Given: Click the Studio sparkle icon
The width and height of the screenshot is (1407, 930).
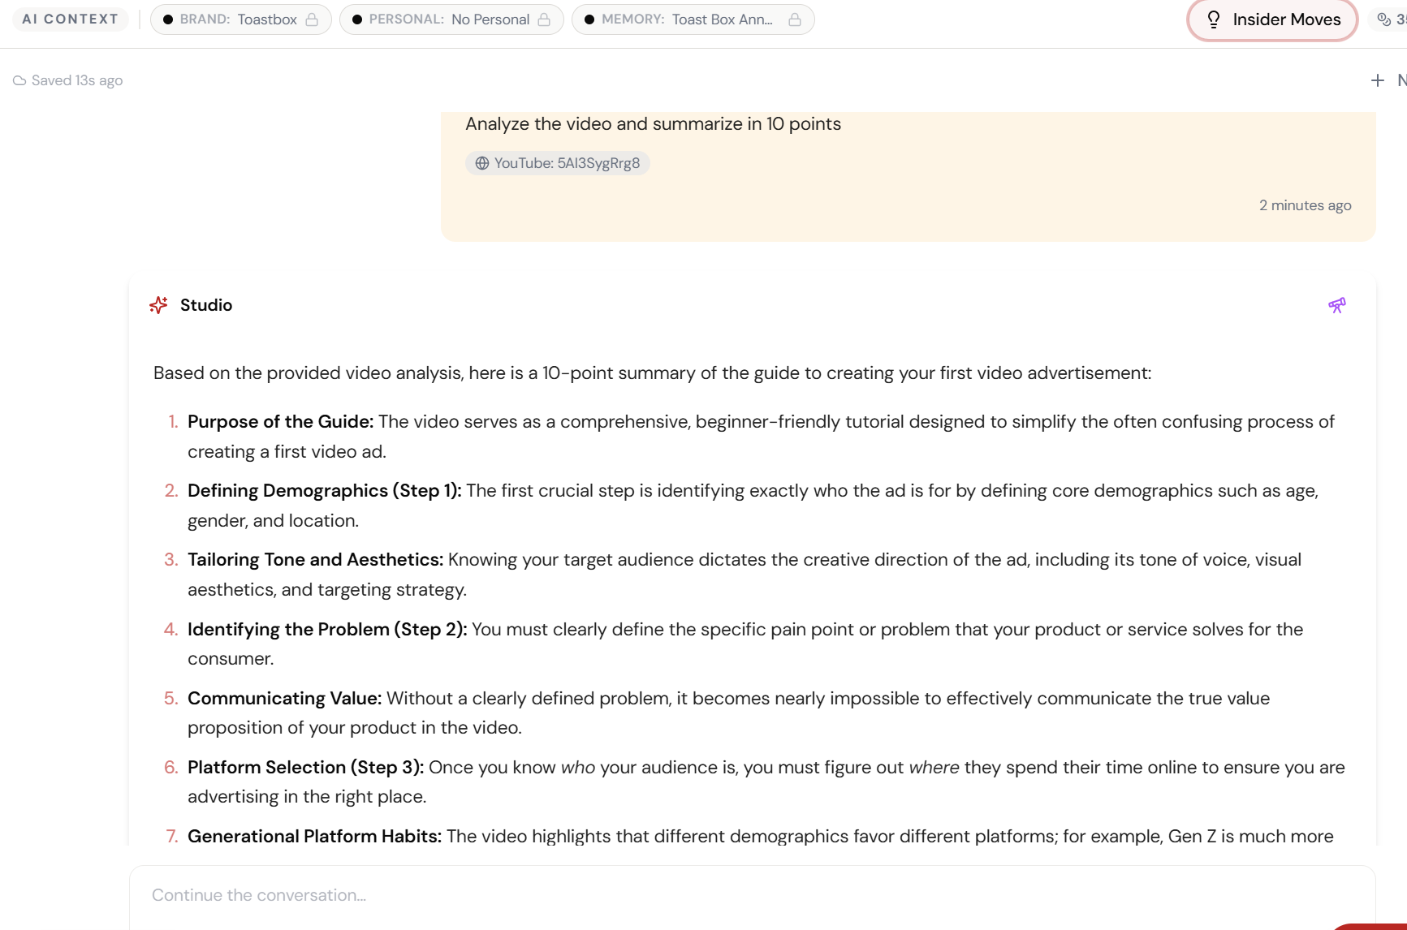Looking at the screenshot, I should pos(159,304).
